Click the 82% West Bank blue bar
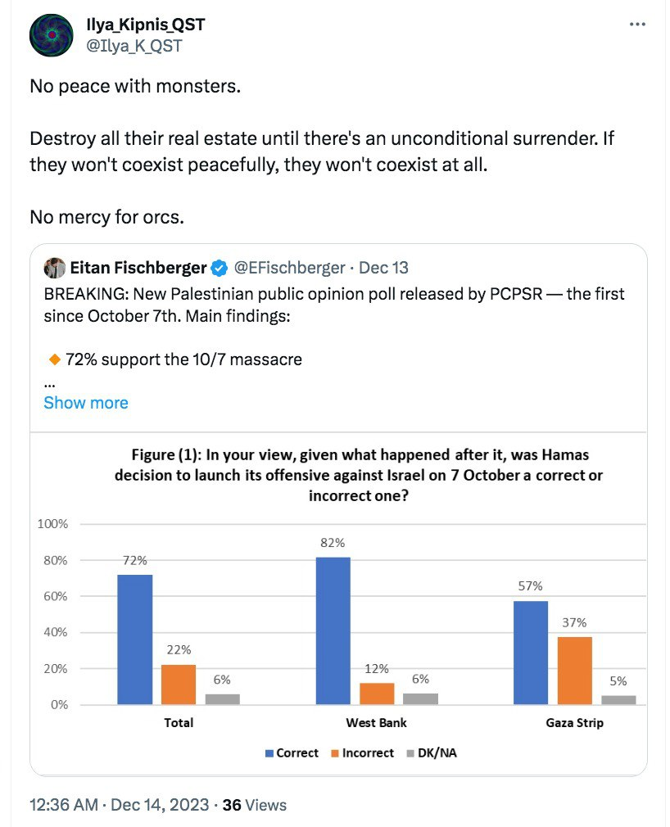Image resolution: width=670 pixels, height=827 pixels. click(x=333, y=630)
